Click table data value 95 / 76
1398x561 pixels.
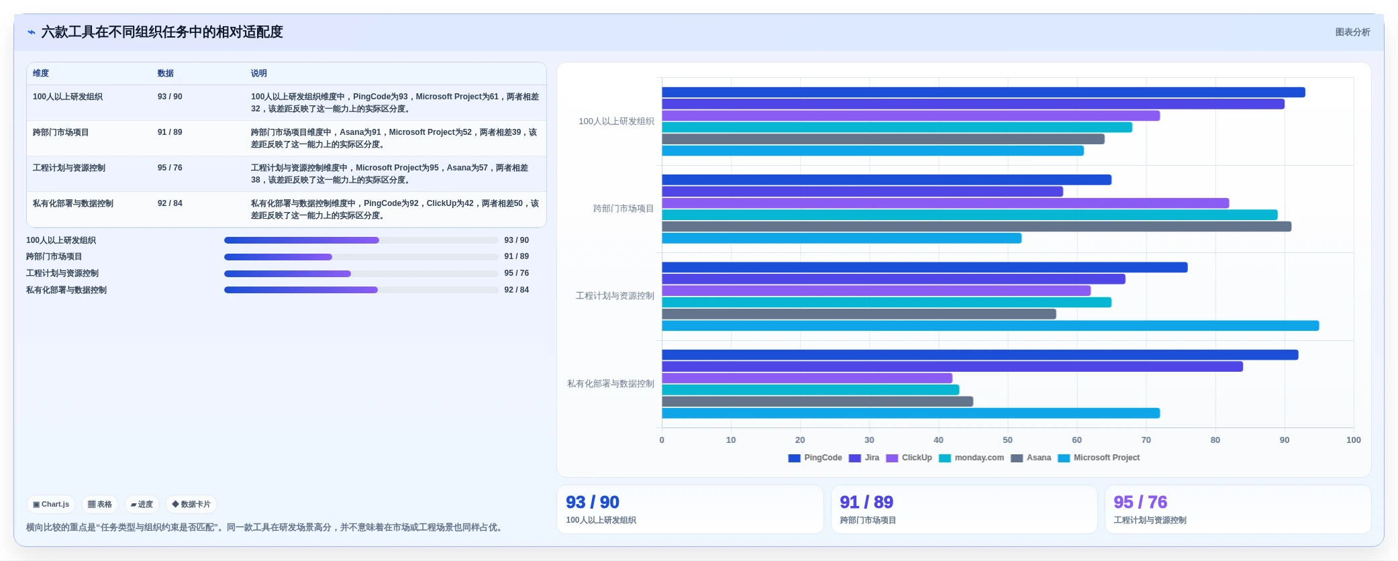tap(170, 168)
